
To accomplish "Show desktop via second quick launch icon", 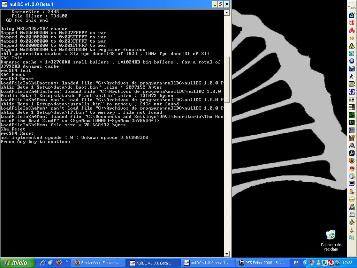I will (x=51, y=263).
